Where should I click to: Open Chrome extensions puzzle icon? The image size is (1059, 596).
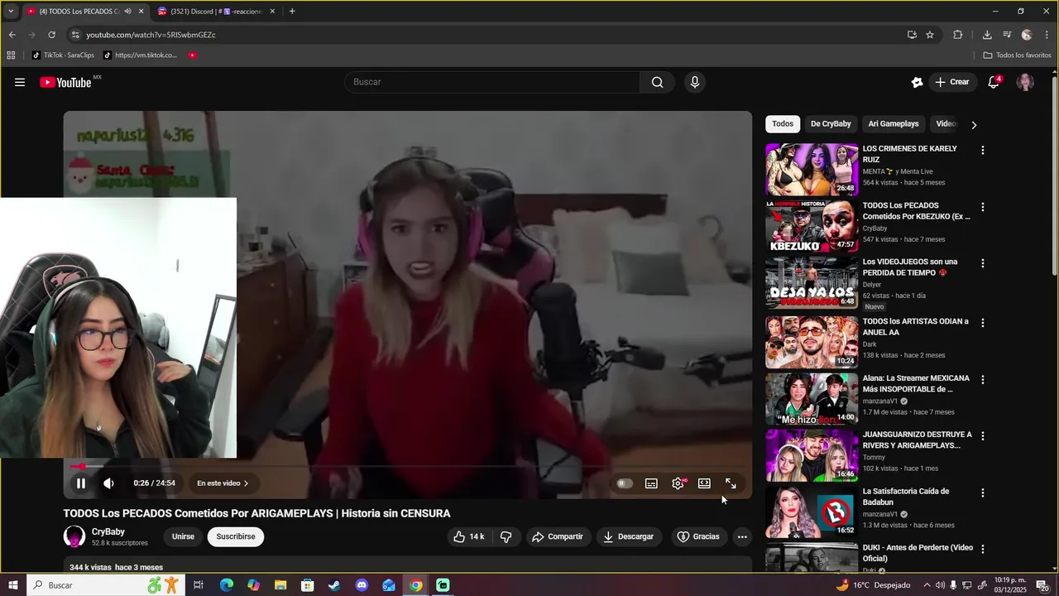click(958, 35)
